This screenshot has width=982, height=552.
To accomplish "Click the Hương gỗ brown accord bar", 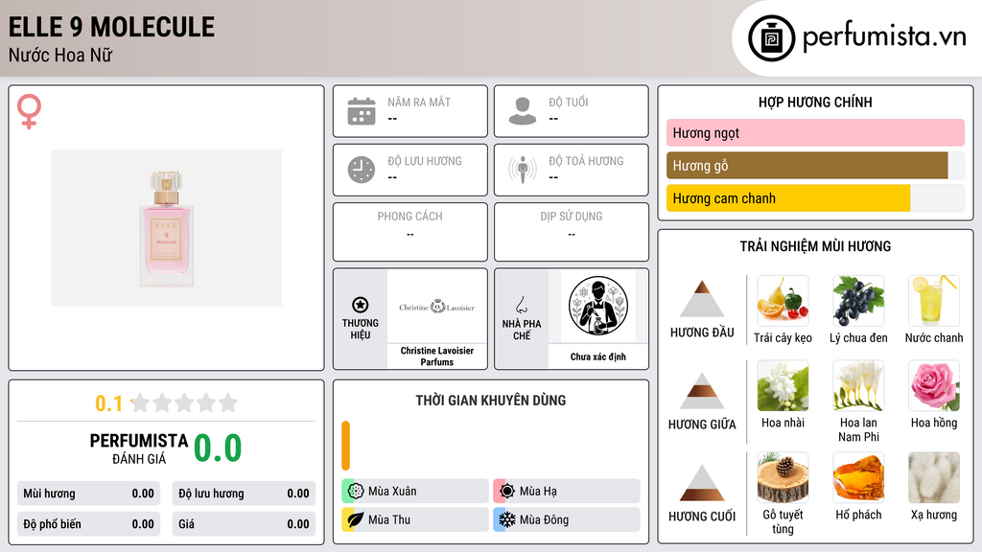I will (807, 166).
